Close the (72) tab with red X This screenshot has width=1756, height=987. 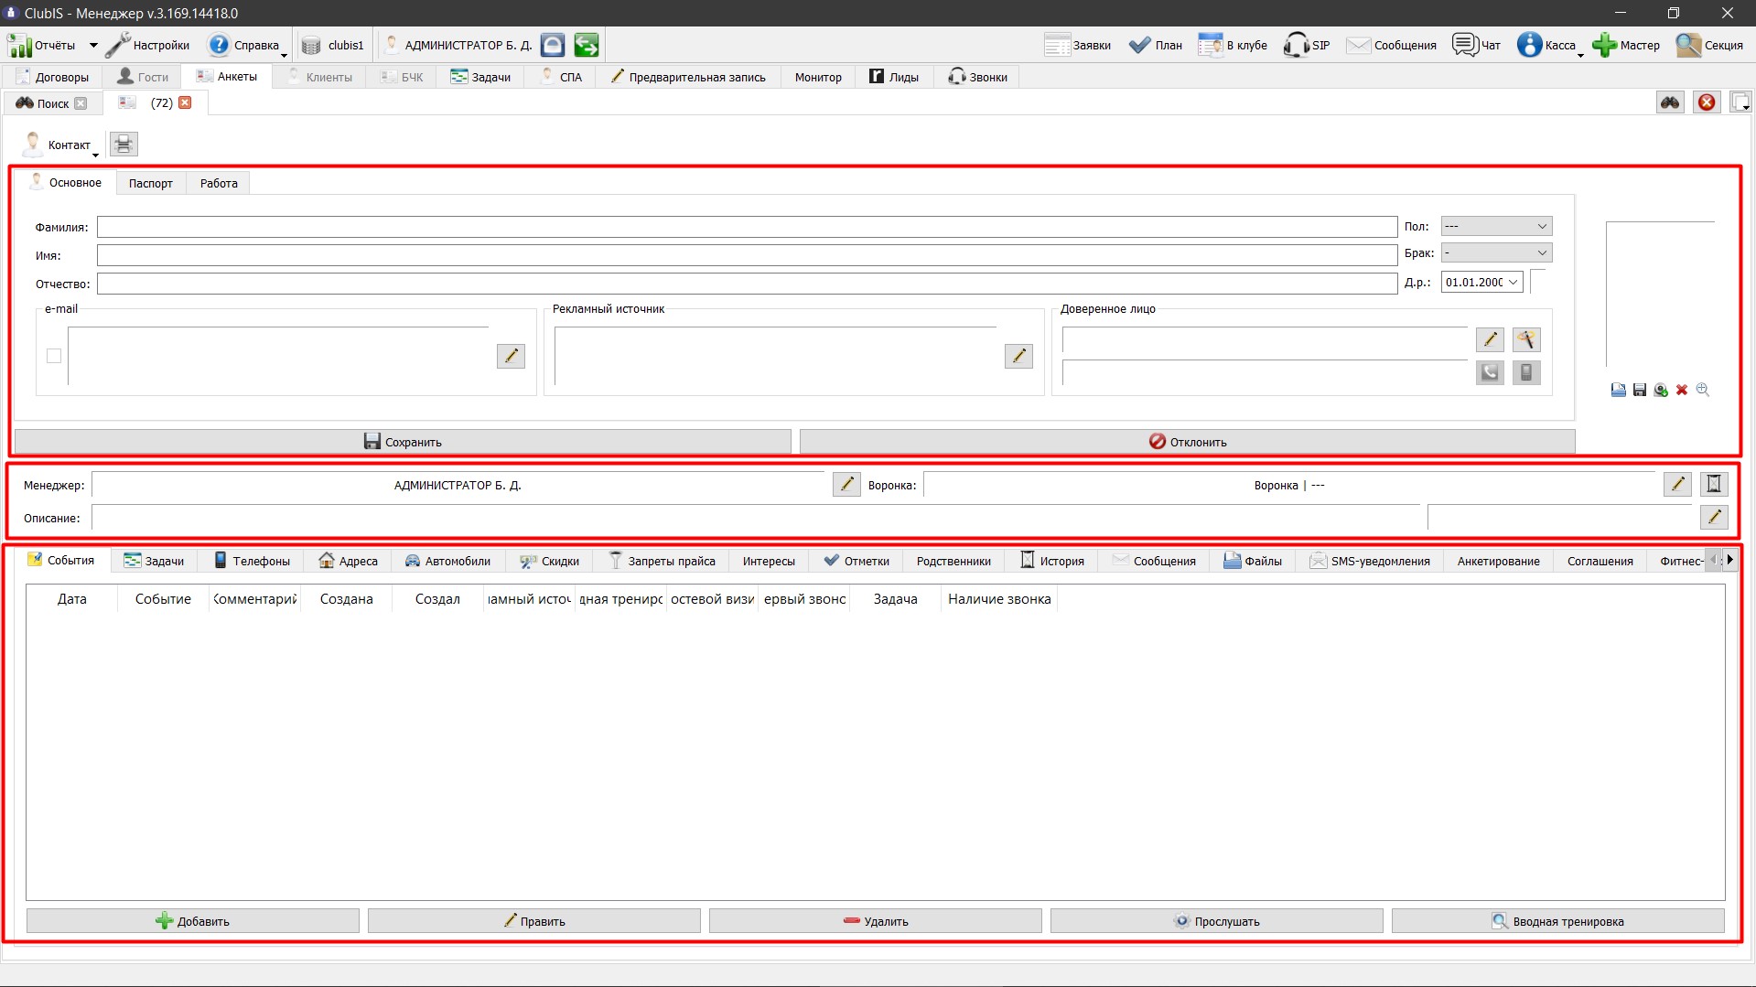pos(186,102)
